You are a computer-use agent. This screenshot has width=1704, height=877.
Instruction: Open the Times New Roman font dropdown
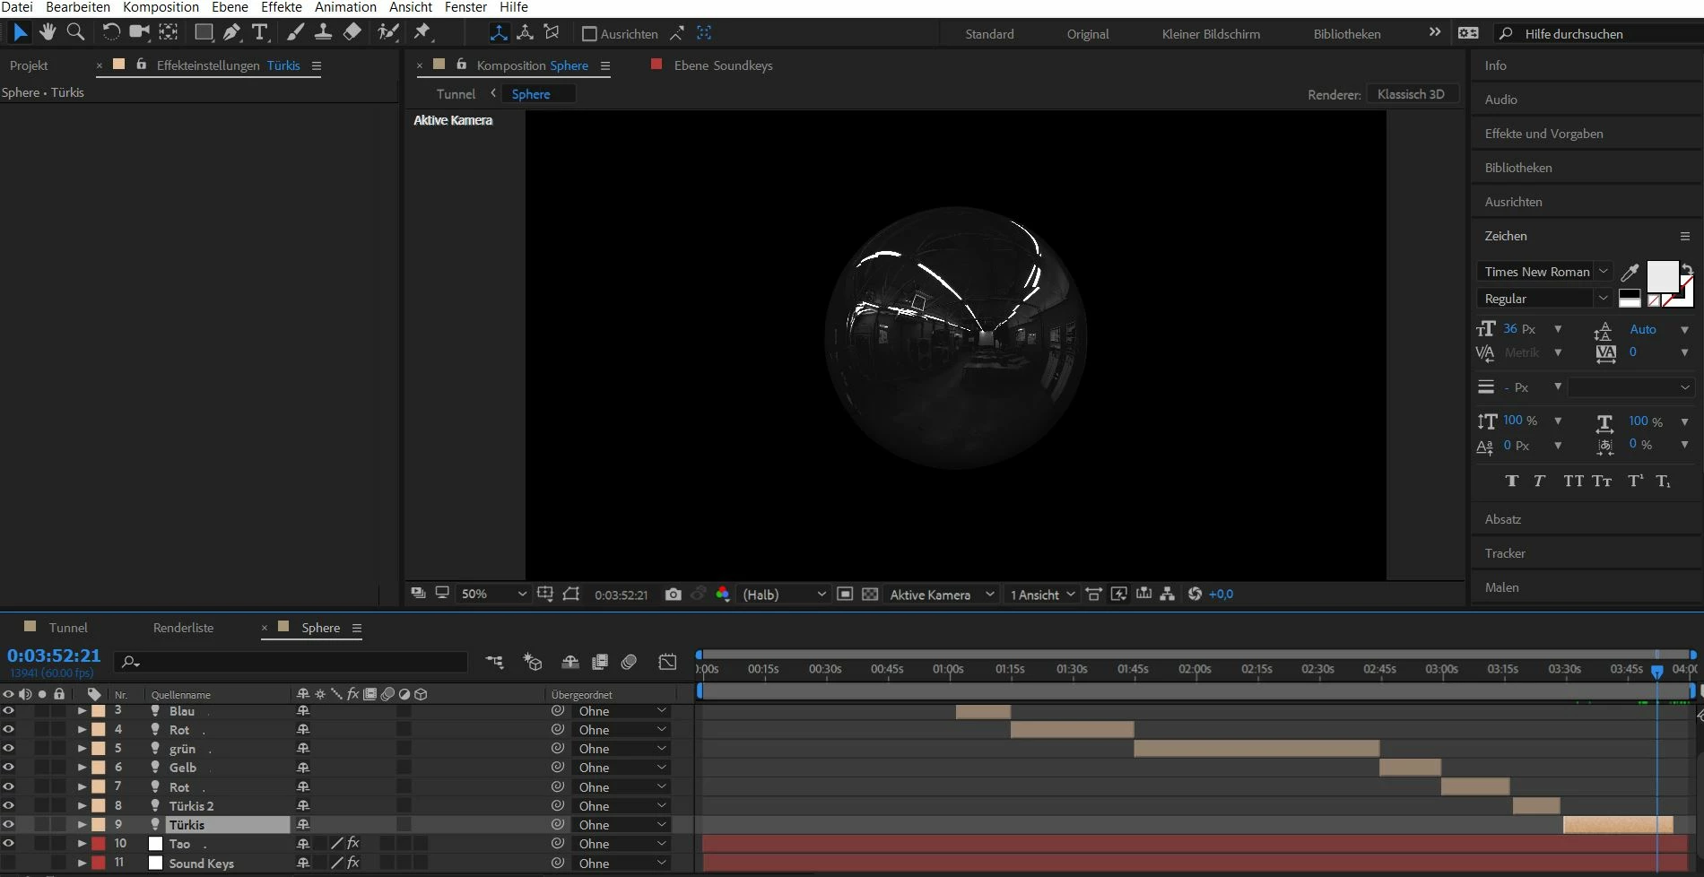(x=1543, y=272)
